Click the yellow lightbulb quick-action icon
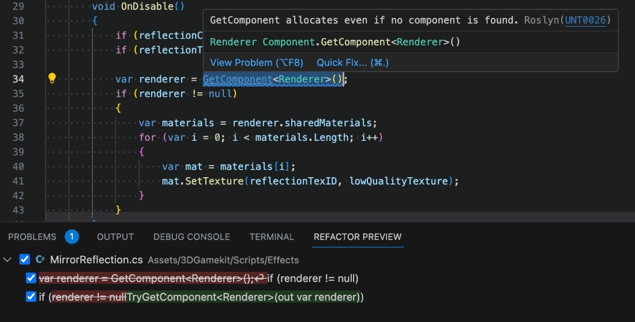This screenshot has height=322, width=635. click(52, 78)
